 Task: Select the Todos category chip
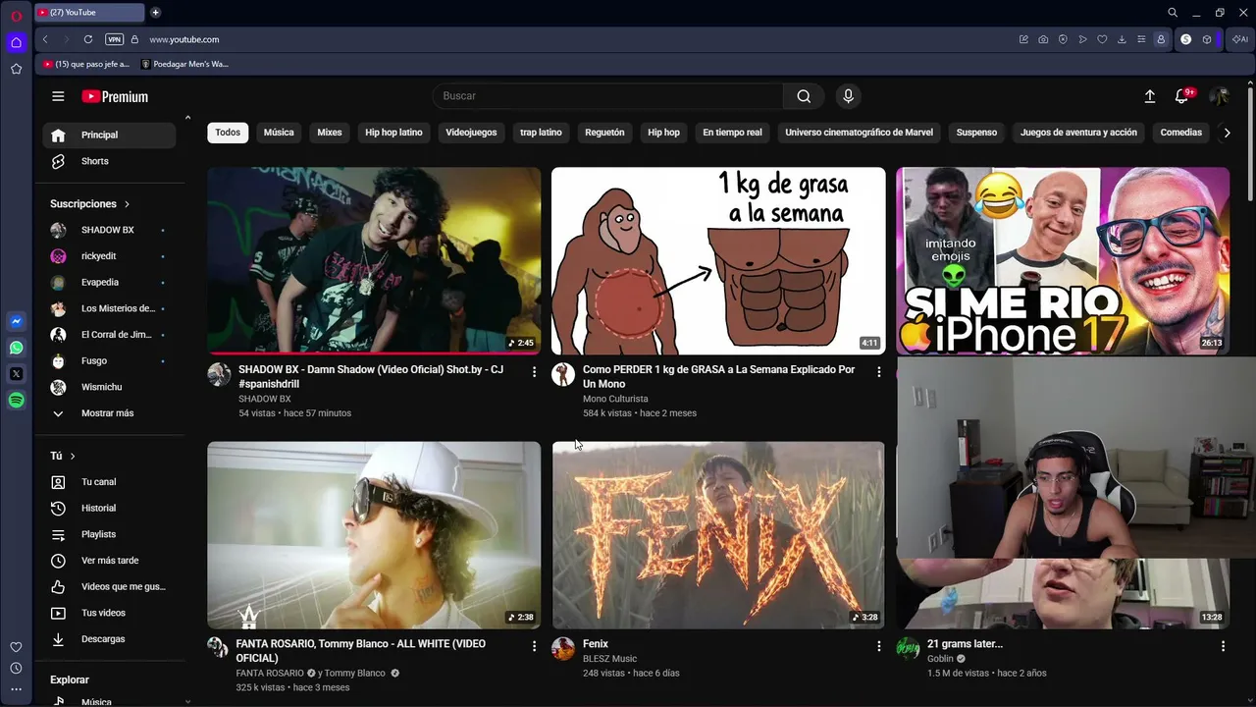coord(228,133)
